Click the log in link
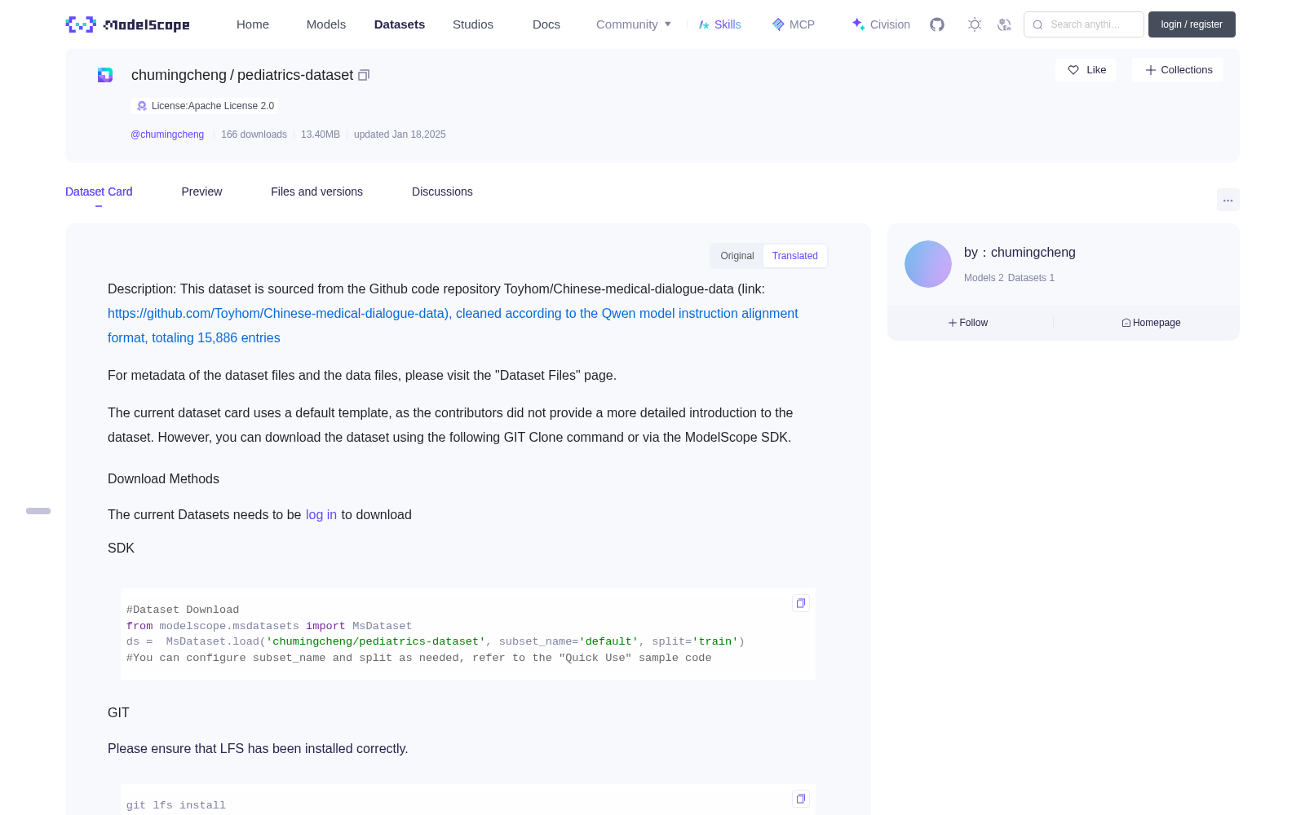Image resolution: width=1305 pixels, height=815 pixels. pyautogui.click(x=321, y=515)
